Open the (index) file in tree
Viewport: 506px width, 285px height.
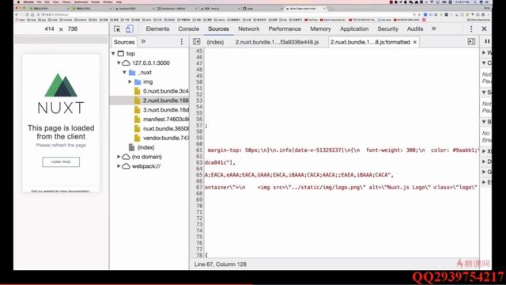pos(142,147)
